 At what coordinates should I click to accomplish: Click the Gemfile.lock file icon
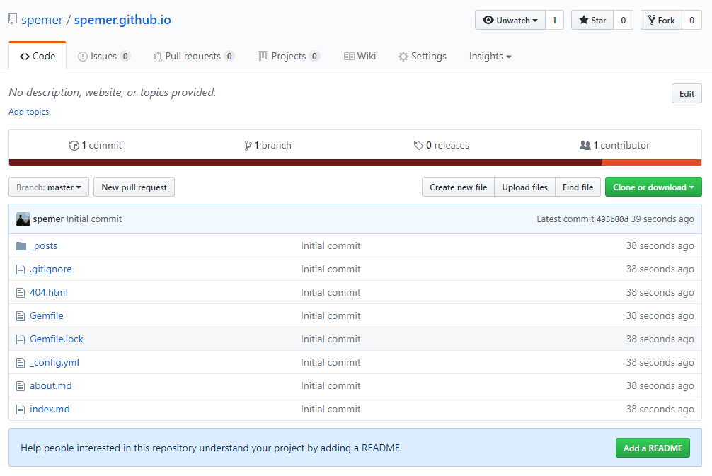(21, 339)
